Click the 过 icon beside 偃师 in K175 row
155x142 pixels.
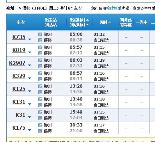click(x=40, y=131)
